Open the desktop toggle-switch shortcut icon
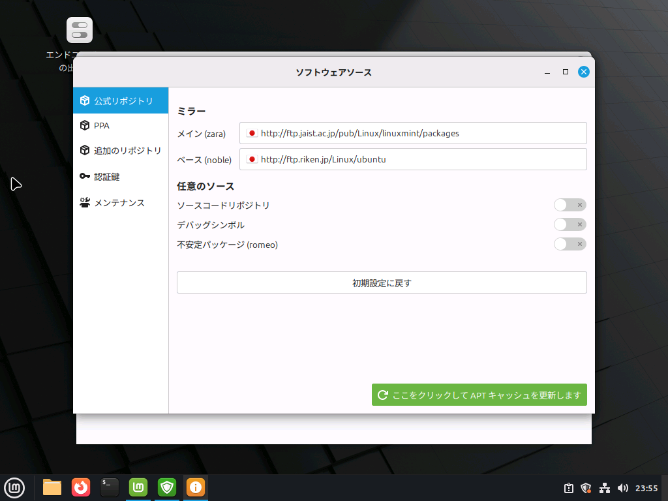This screenshot has width=668, height=501. pyautogui.click(x=80, y=30)
